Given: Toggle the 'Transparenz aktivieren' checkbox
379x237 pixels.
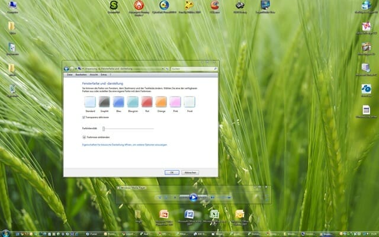Looking at the screenshot, I should tap(84, 118).
